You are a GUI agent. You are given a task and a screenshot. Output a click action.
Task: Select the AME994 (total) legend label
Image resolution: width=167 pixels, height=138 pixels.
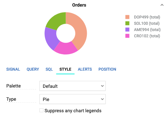point(147,30)
